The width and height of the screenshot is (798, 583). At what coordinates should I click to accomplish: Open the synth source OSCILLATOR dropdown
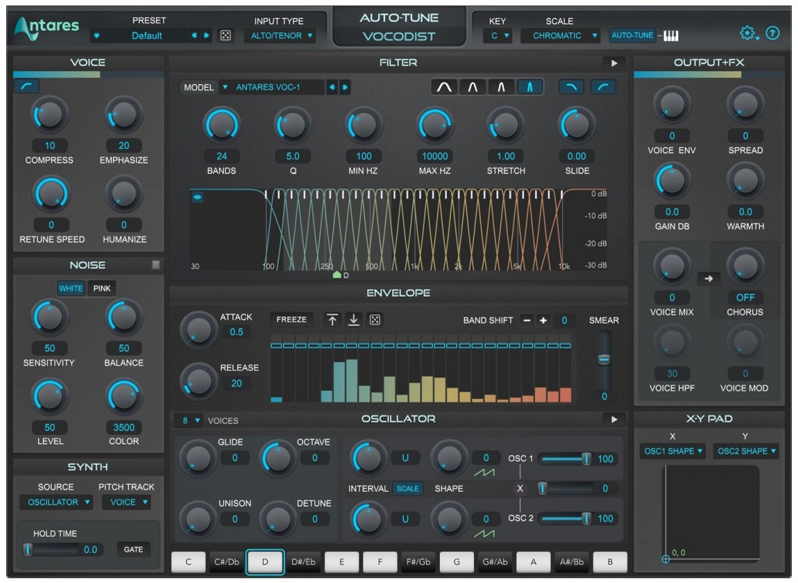pyautogui.click(x=56, y=502)
